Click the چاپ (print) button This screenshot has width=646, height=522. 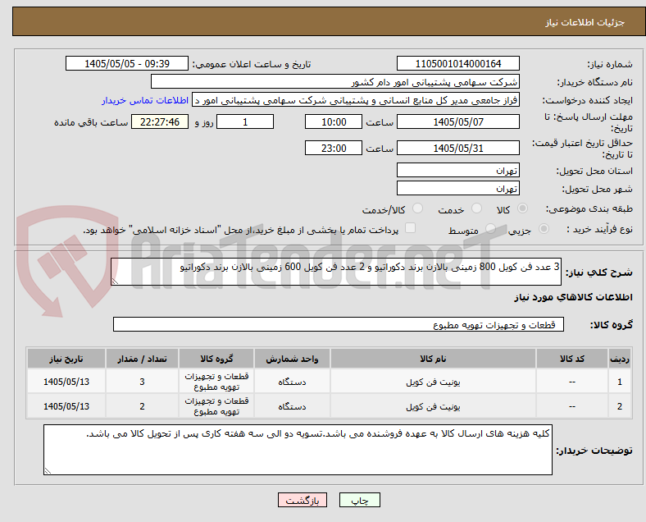[360, 500]
